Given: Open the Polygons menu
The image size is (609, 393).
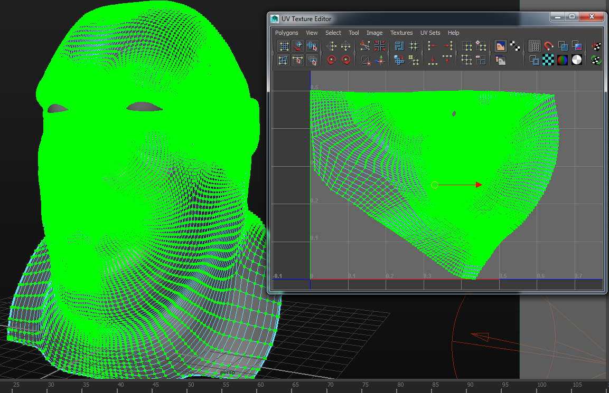Looking at the screenshot, I should 287,33.
